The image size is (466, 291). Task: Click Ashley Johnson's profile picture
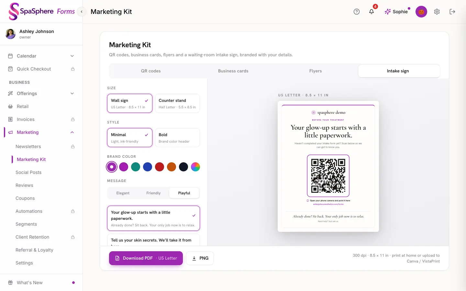pos(11,34)
